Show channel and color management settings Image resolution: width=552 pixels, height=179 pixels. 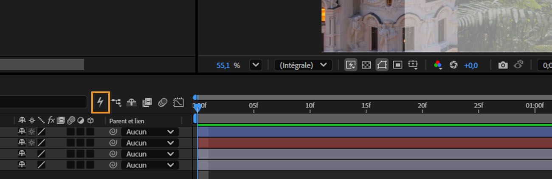438,65
